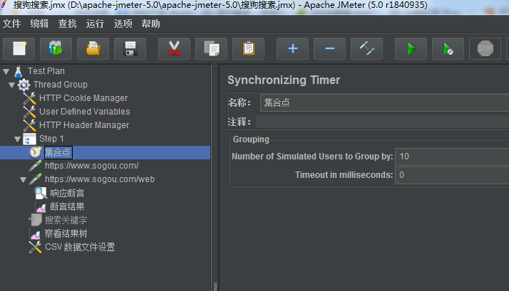The height and width of the screenshot is (291, 509).
Task: Click the New test plan toolbar icon
Action: pyautogui.click(x=19, y=48)
